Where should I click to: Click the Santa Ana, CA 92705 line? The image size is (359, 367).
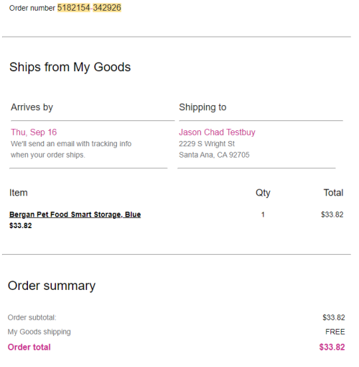(214, 155)
